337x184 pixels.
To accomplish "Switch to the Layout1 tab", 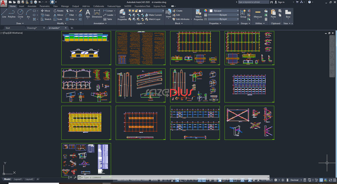I will coord(18,179).
